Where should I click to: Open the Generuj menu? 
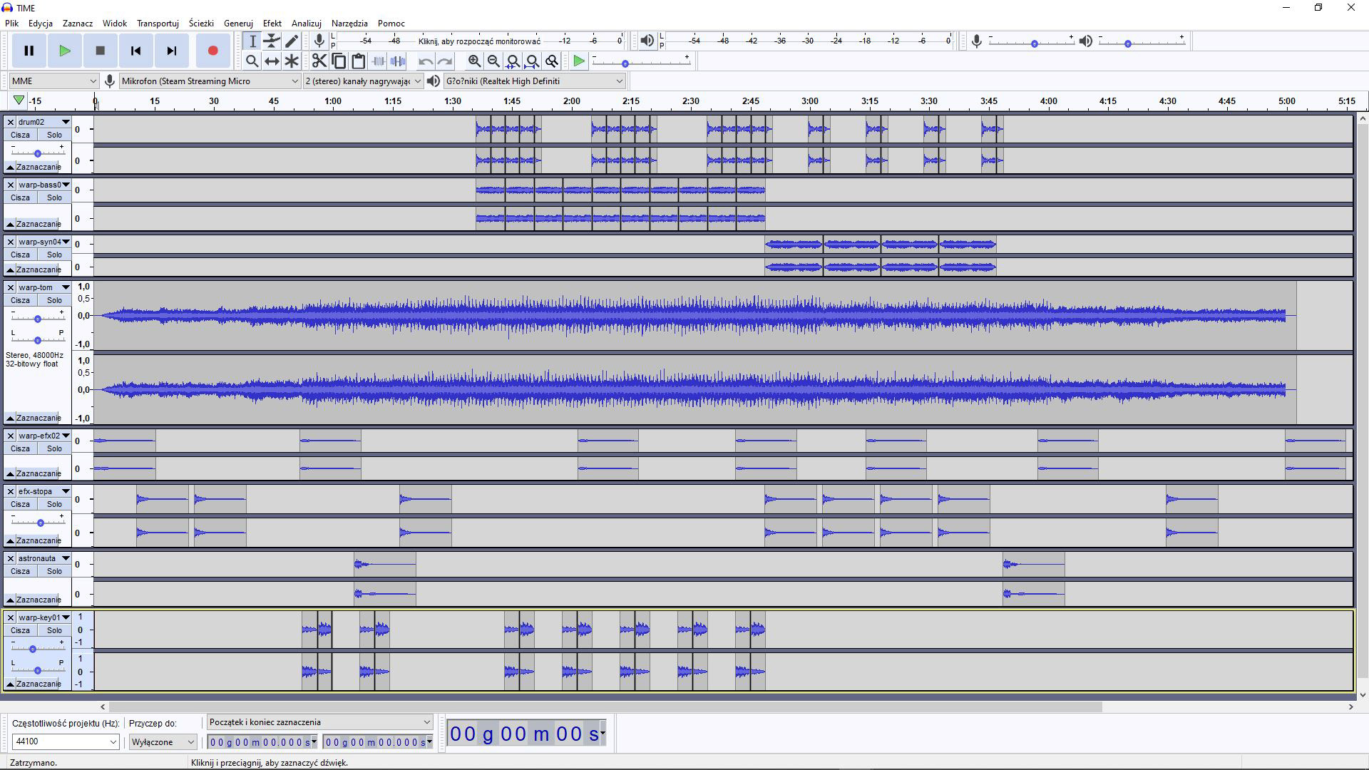[238, 24]
